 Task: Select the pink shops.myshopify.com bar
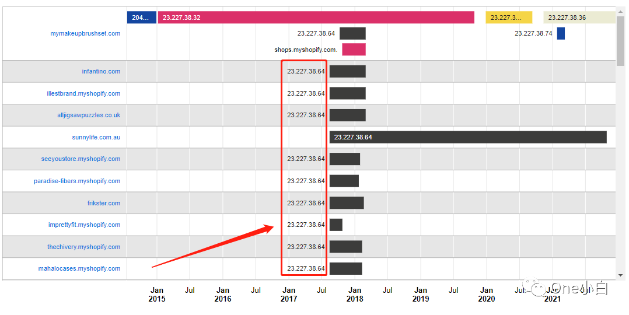(x=354, y=50)
